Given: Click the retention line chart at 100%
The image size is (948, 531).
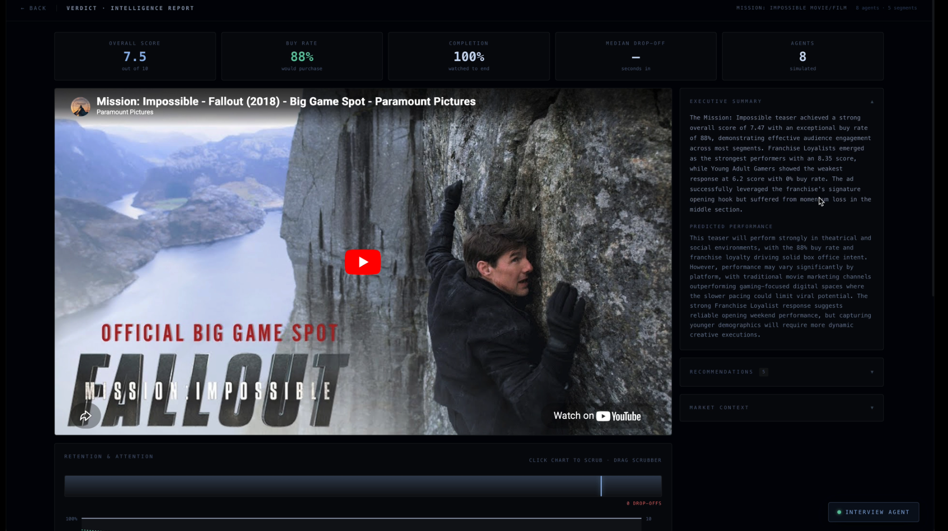Looking at the screenshot, I should (361, 519).
